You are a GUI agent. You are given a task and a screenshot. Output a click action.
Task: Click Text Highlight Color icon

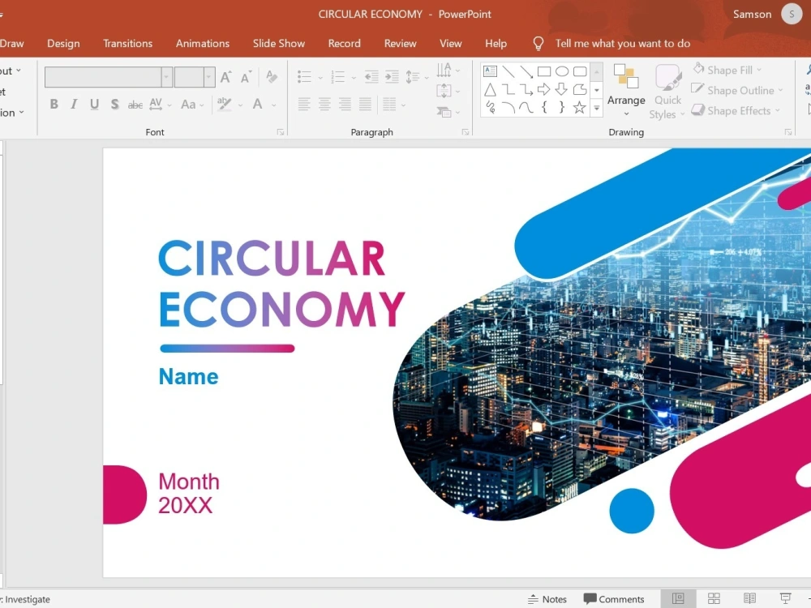224,104
